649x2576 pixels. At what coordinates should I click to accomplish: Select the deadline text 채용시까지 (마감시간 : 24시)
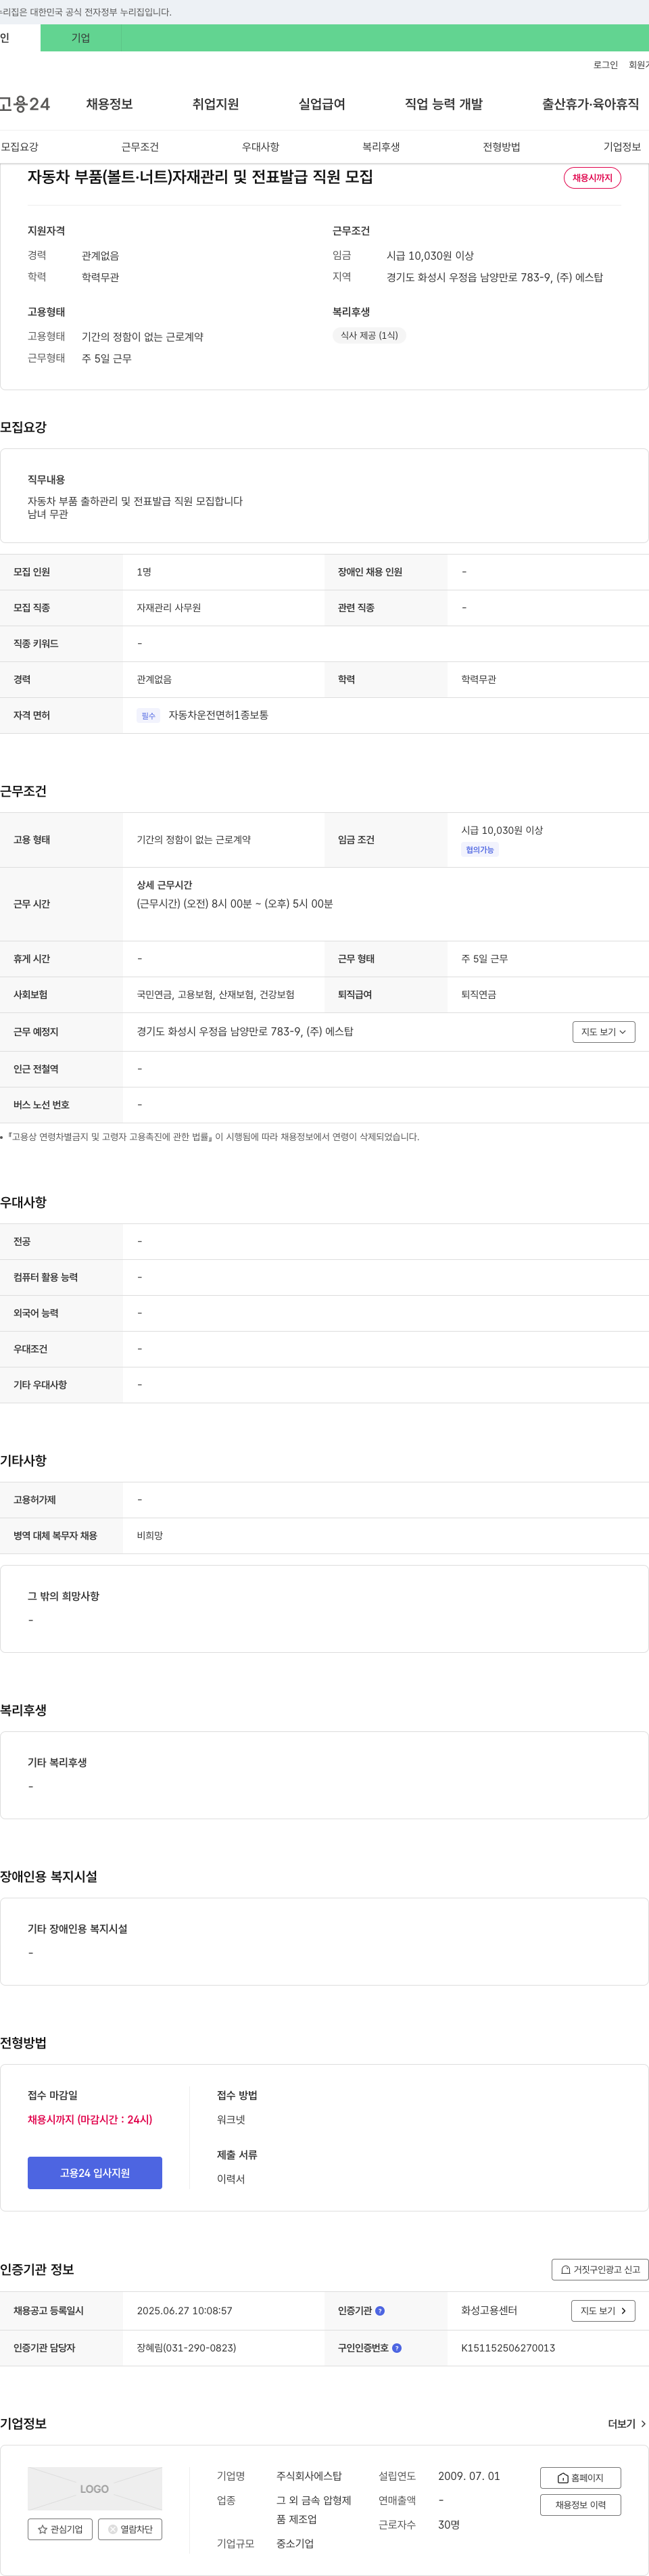coord(90,2120)
